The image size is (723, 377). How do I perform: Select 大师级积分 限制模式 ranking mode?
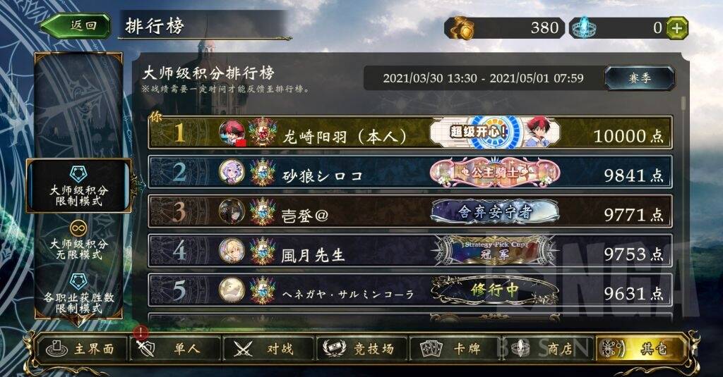pyautogui.click(x=78, y=185)
